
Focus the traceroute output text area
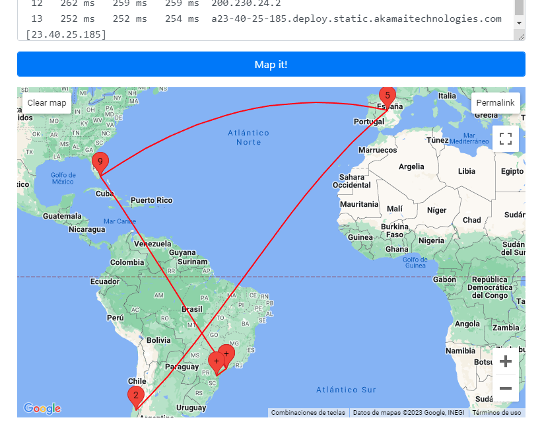tap(264, 20)
